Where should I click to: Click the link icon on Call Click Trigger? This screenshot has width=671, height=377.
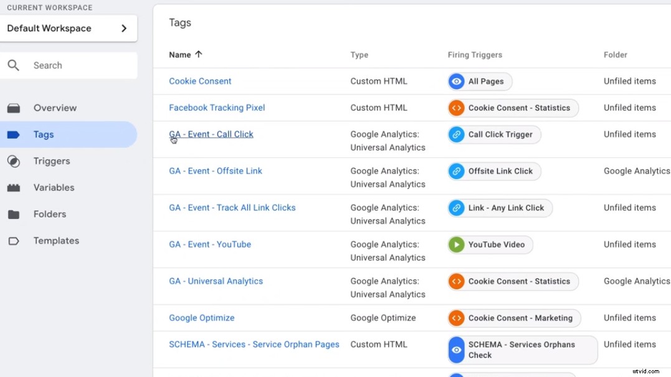tap(457, 134)
